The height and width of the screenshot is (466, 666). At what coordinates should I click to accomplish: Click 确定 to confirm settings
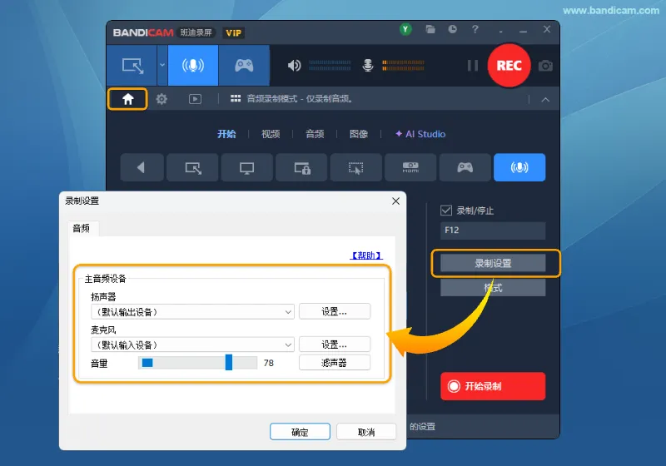300,432
